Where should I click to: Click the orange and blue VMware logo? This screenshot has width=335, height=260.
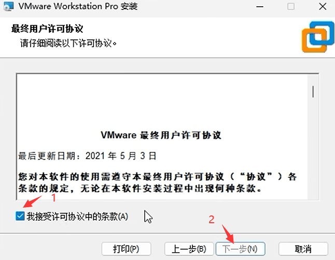[318, 36]
